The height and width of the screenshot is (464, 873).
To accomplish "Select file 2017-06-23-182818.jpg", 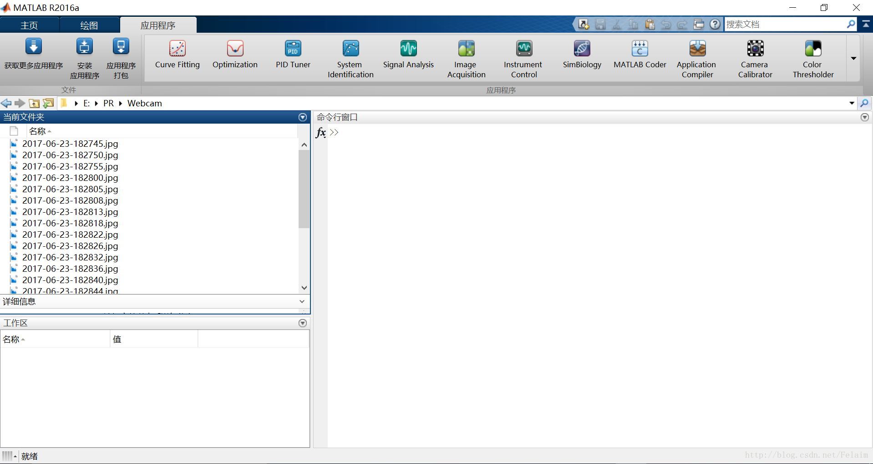I will click(x=70, y=223).
